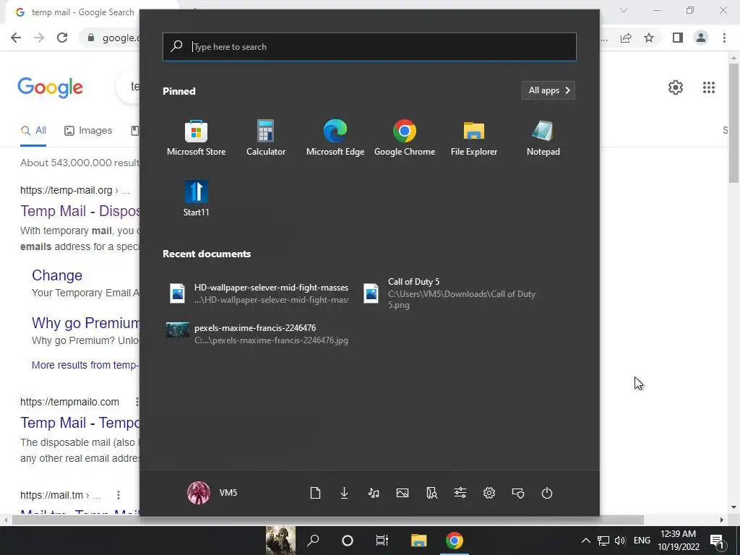Open pexels-maxime-francis-2246476 recent file
740x555 pixels.
[x=259, y=333]
